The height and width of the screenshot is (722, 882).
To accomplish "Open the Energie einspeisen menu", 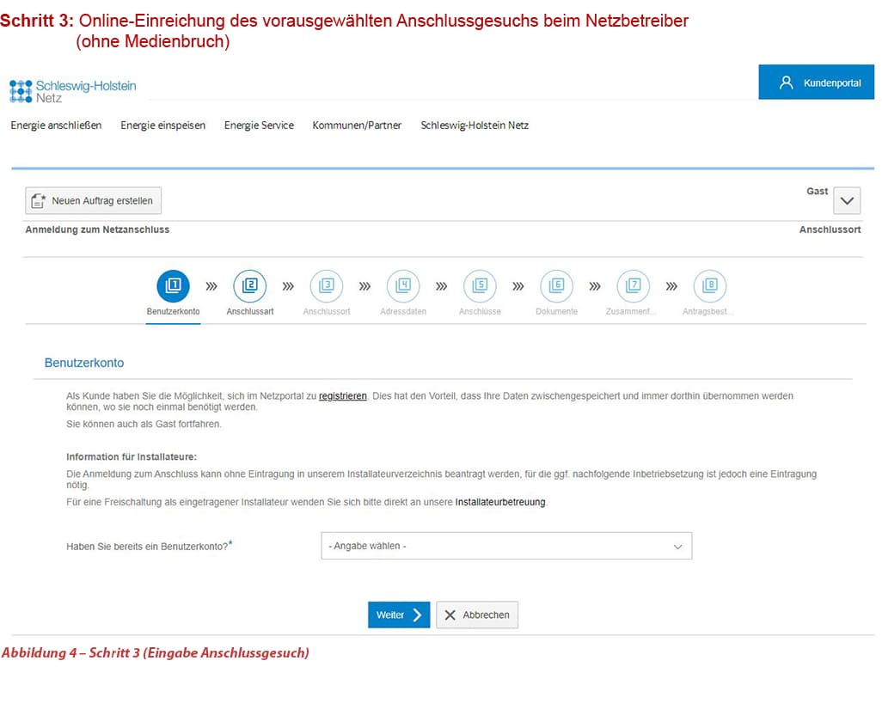I will pos(162,125).
